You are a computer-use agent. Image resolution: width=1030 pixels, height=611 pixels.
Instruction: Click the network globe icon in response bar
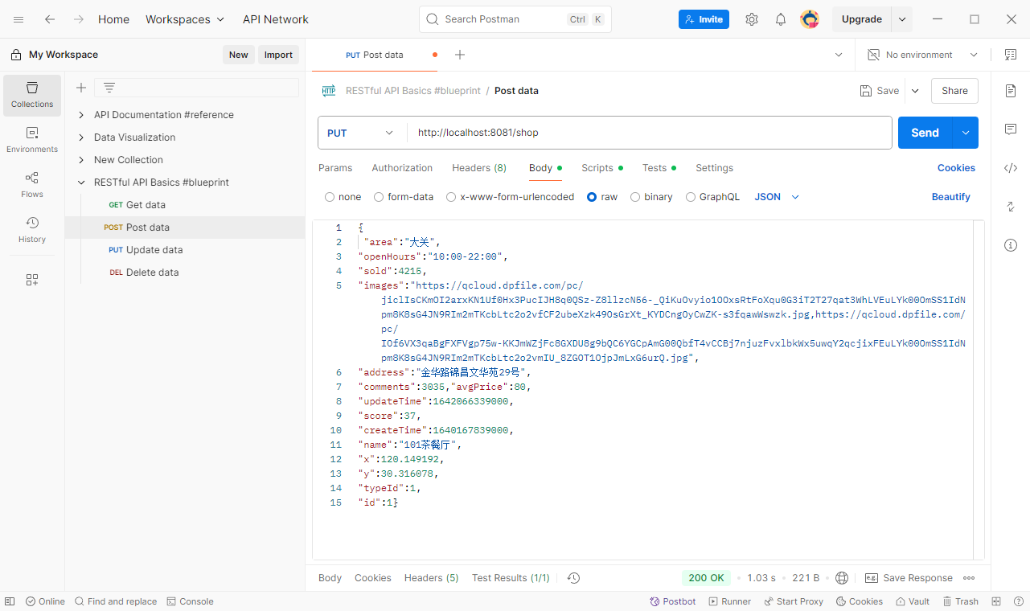click(x=842, y=578)
